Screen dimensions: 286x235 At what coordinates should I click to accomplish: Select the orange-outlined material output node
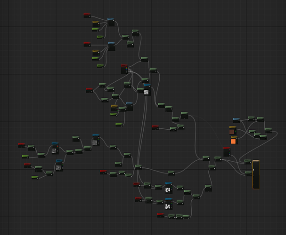pos(256,175)
